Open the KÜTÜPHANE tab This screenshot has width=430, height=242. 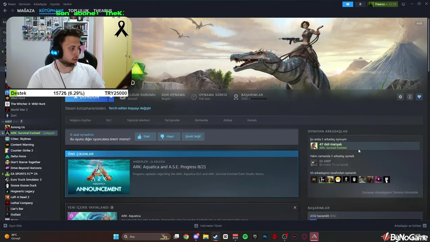[x=52, y=11]
